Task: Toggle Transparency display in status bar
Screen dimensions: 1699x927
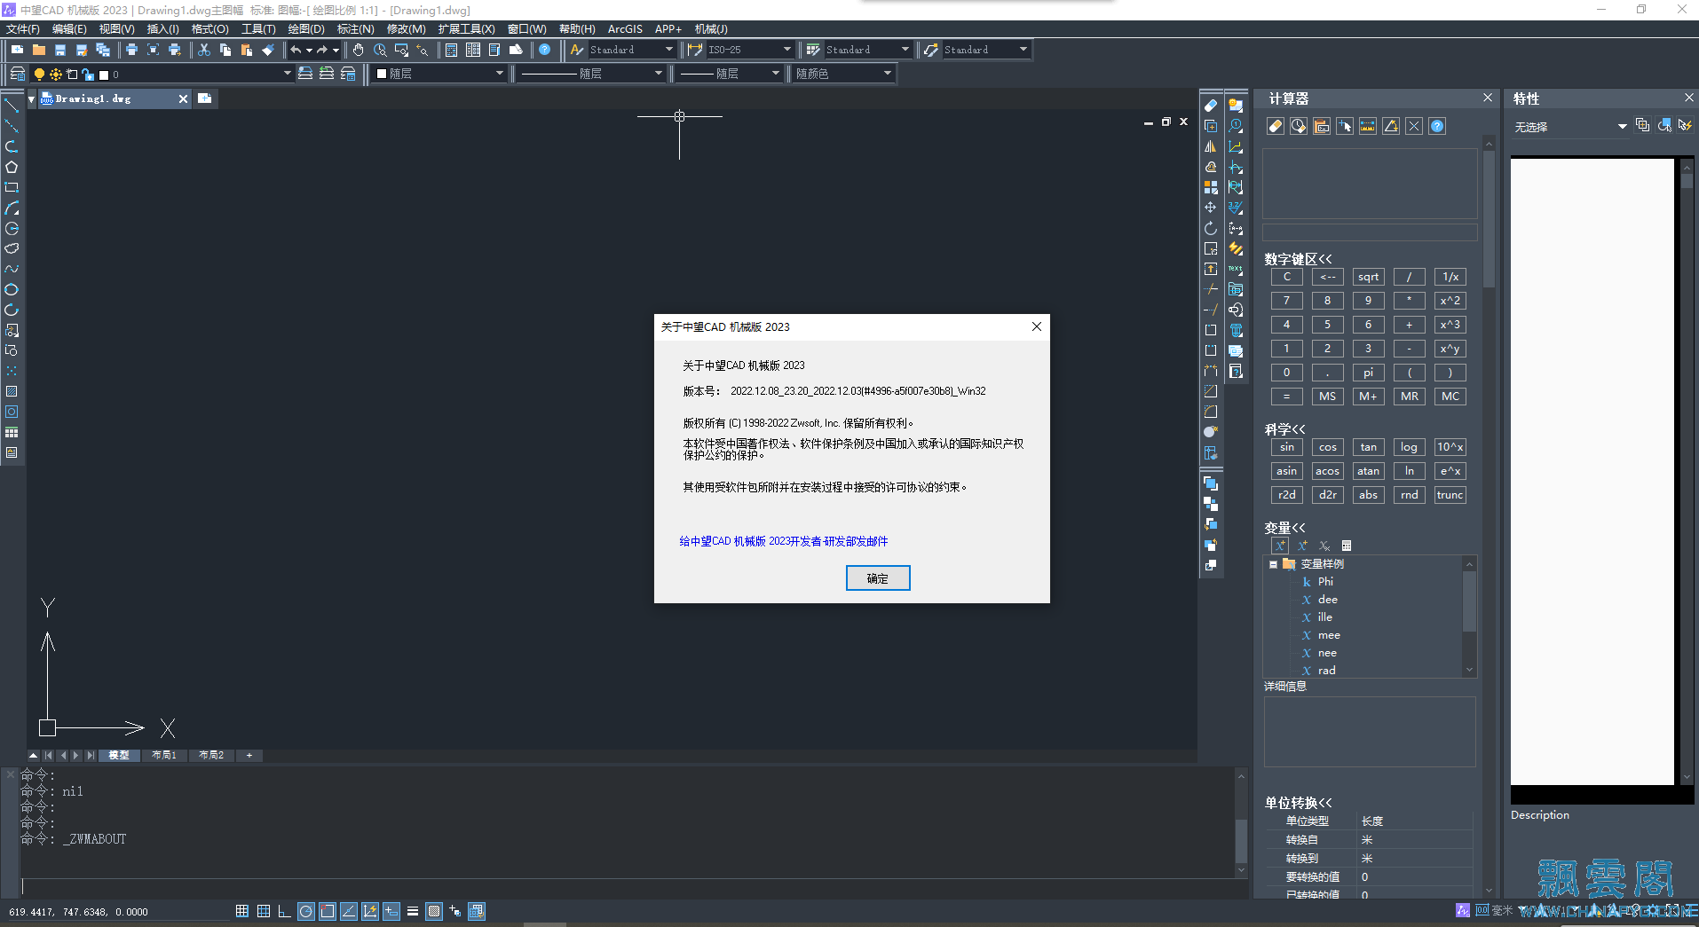Action: pos(434,911)
